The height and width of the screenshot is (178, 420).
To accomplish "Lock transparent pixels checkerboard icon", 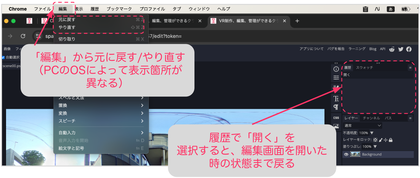I will pyautogui.click(x=375, y=140).
